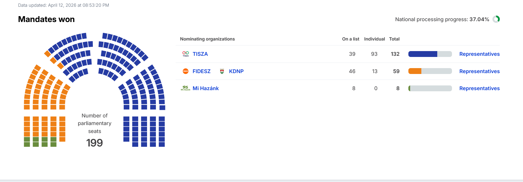View Mi Hazánk Representatives list

tap(479, 88)
